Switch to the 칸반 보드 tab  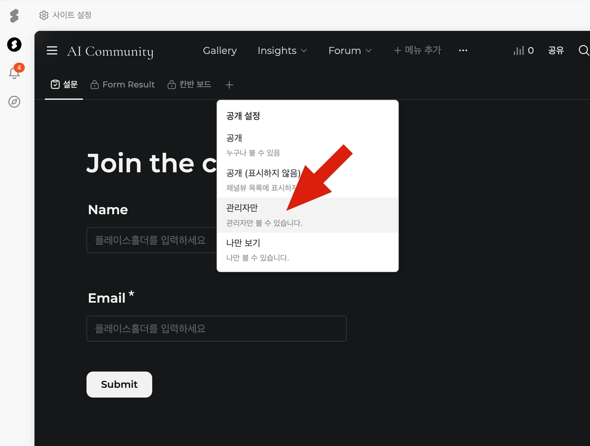[189, 85]
